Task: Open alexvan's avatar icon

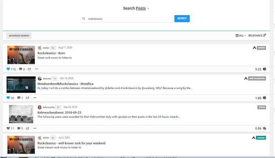Action: [40, 79]
